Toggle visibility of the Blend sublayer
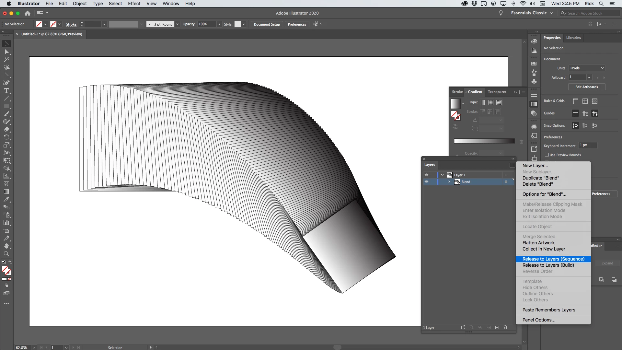 (426, 182)
